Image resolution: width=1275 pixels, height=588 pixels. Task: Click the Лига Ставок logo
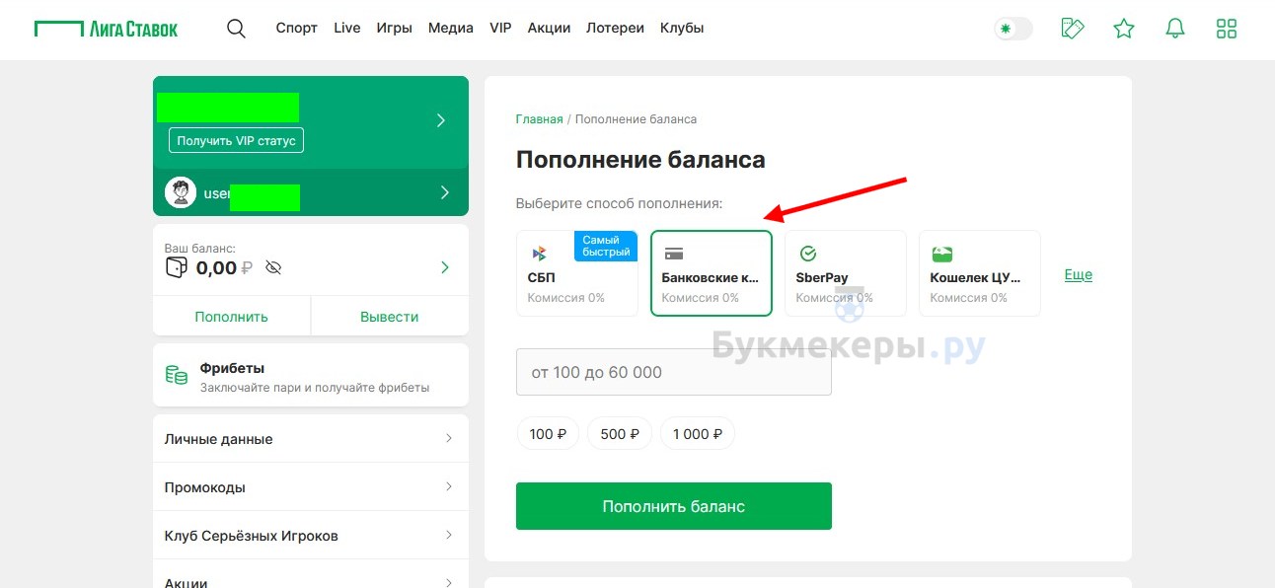point(106,28)
